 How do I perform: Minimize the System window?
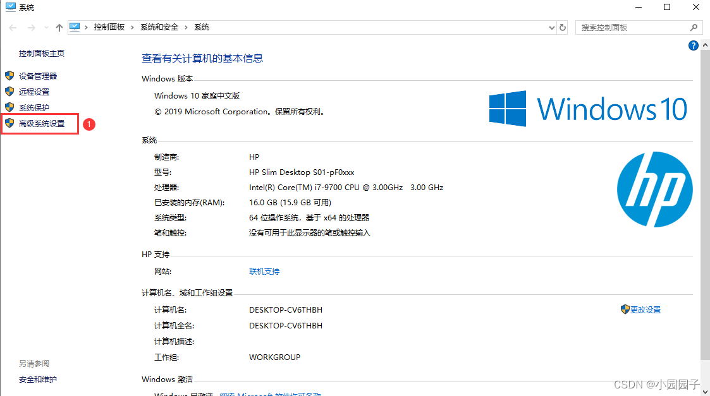(x=639, y=7)
